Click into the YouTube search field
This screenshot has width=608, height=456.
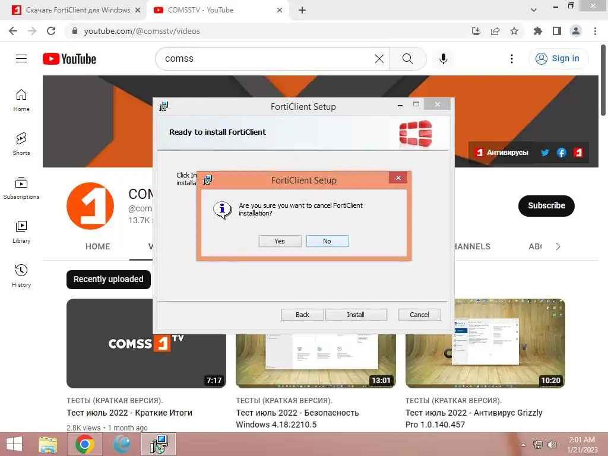coord(268,59)
